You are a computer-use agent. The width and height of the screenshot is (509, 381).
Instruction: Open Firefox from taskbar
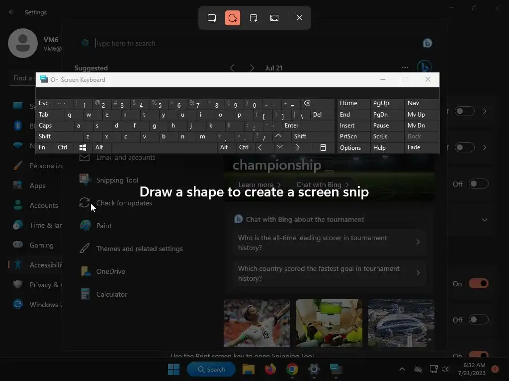click(270, 369)
